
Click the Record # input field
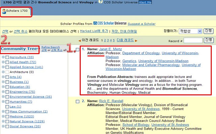tap(193, 41)
